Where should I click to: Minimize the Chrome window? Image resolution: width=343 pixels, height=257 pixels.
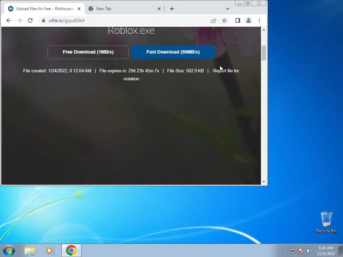click(x=239, y=3)
